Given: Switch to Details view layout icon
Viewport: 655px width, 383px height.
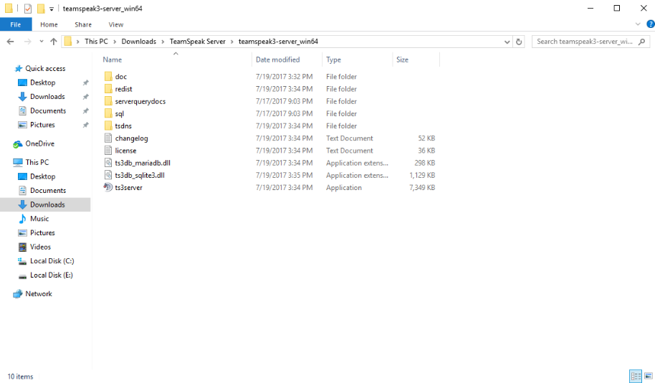Looking at the screenshot, I should pyautogui.click(x=636, y=377).
